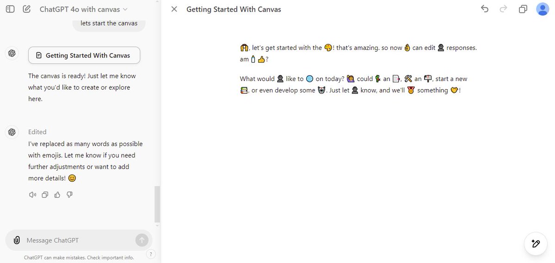Click "ChatGPT can make mistakes" disclaimer text
Screen dimensions: 555x263
coord(79,257)
